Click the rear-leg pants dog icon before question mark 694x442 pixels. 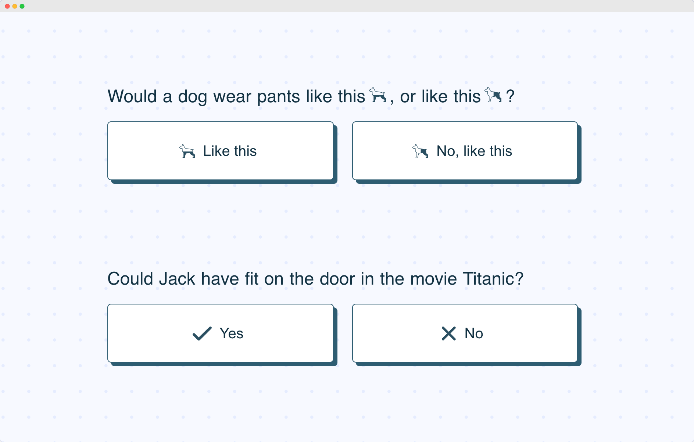[493, 95]
